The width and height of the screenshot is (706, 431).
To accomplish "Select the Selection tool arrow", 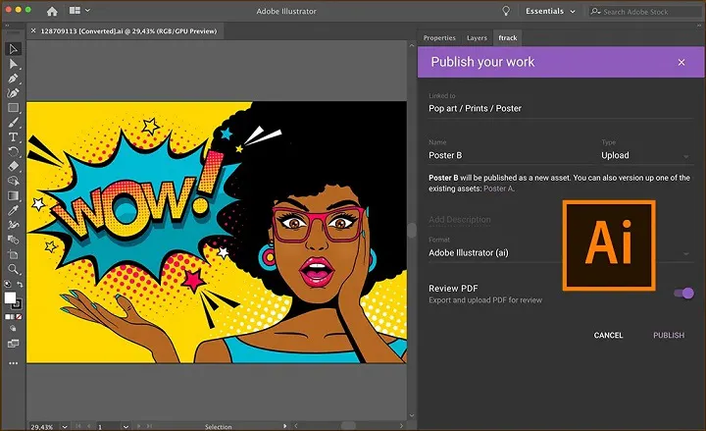I will point(13,49).
